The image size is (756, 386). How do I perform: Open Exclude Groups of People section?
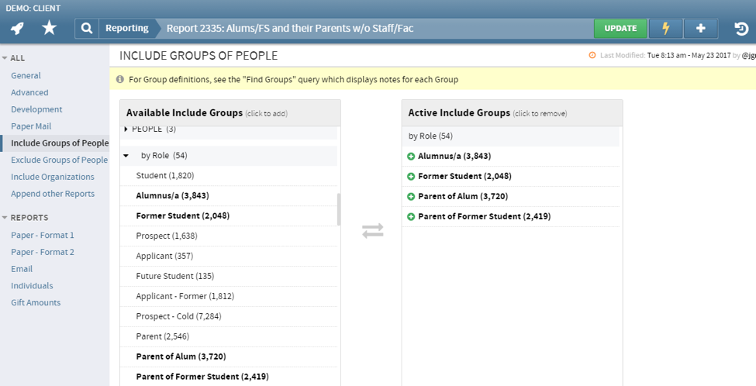click(x=59, y=160)
